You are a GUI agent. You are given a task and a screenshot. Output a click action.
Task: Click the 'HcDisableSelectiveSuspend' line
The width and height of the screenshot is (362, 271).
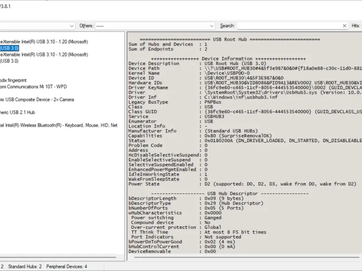click(168, 155)
